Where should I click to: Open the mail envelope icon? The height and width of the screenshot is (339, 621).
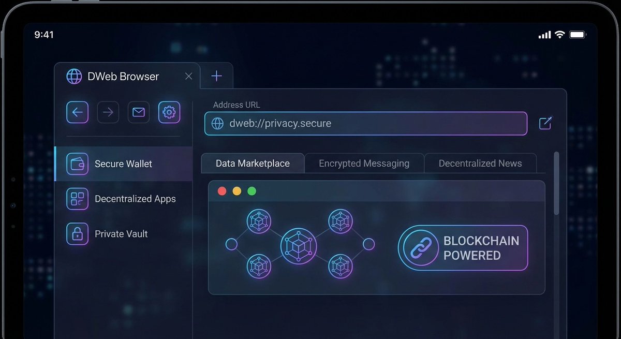coord(139,112)
